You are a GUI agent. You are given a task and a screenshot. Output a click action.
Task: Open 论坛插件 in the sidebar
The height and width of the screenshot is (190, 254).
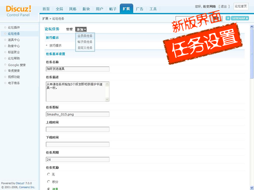pyautogui.click(x=14, y=27)
